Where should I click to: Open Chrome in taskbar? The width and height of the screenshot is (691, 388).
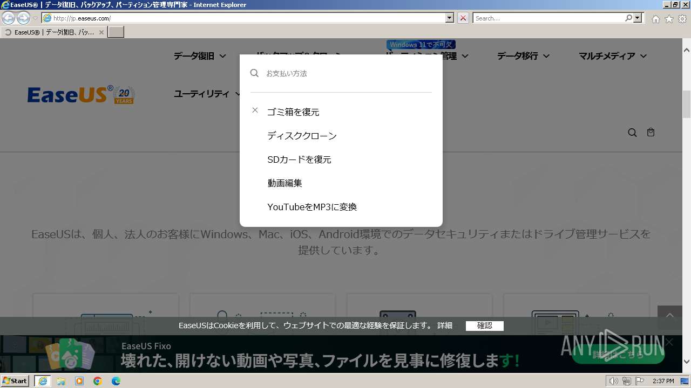[98, 381]
